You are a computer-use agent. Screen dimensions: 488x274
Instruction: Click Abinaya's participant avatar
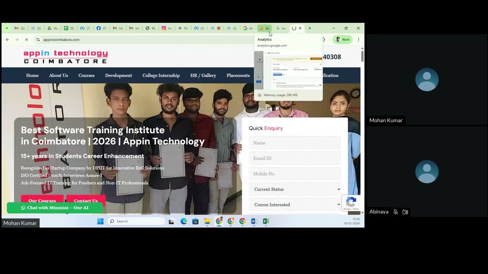[x=427, y=172]
